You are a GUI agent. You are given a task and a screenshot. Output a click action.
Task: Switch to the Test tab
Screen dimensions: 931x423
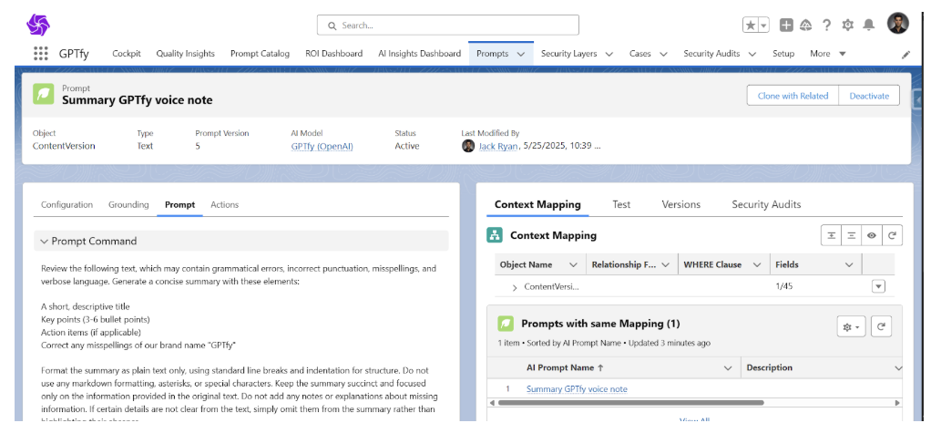621,204
